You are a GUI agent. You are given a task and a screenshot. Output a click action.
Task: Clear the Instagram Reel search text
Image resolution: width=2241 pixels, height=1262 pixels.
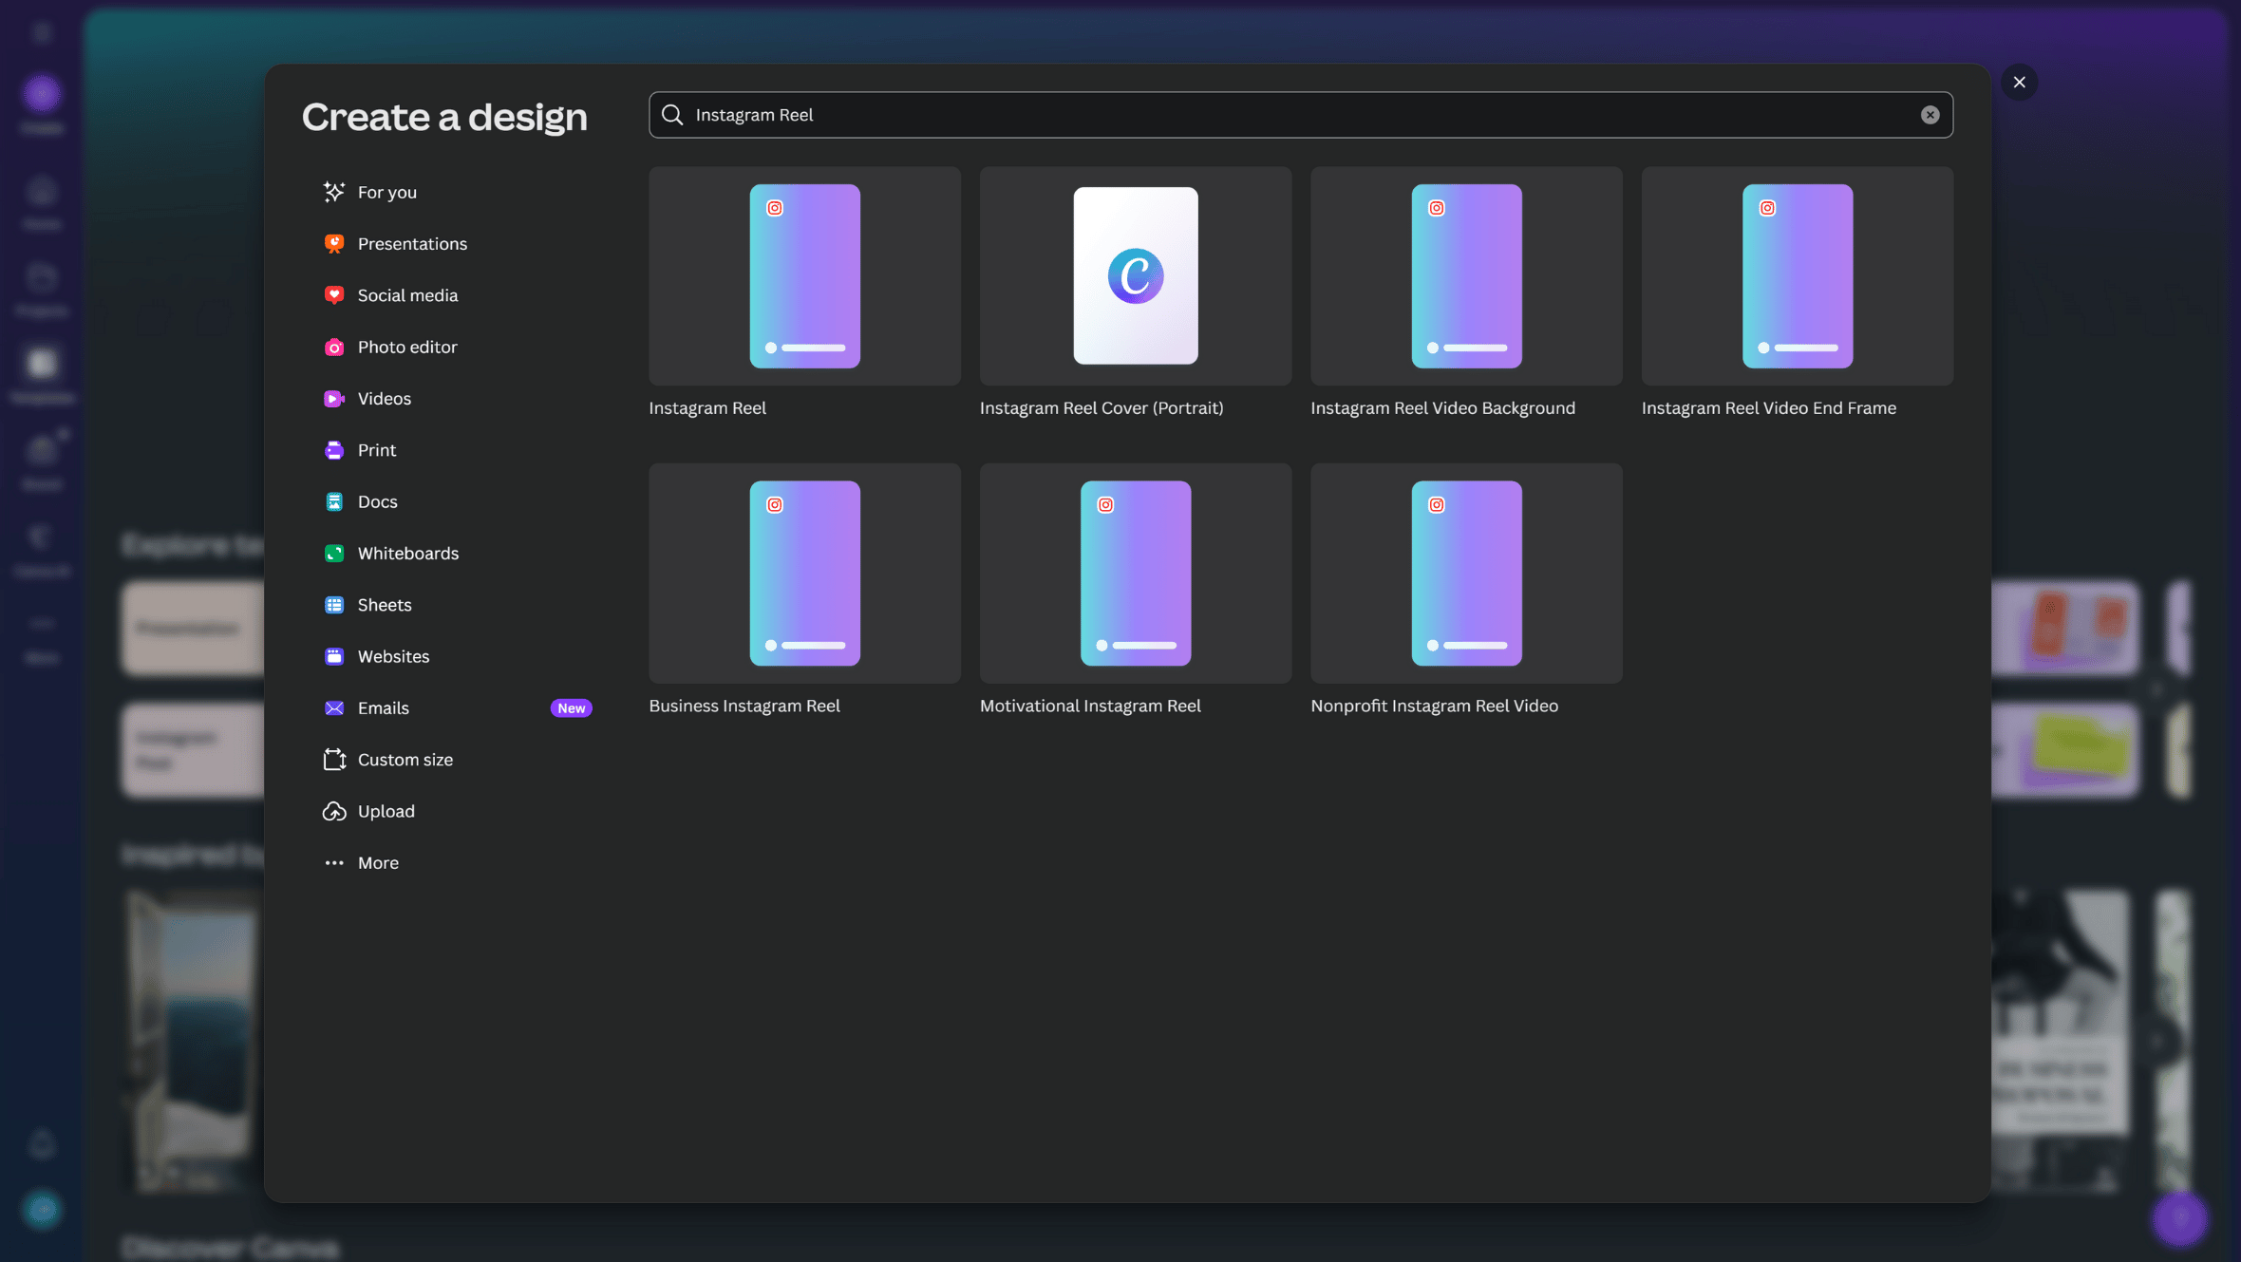pos(1930,115)
